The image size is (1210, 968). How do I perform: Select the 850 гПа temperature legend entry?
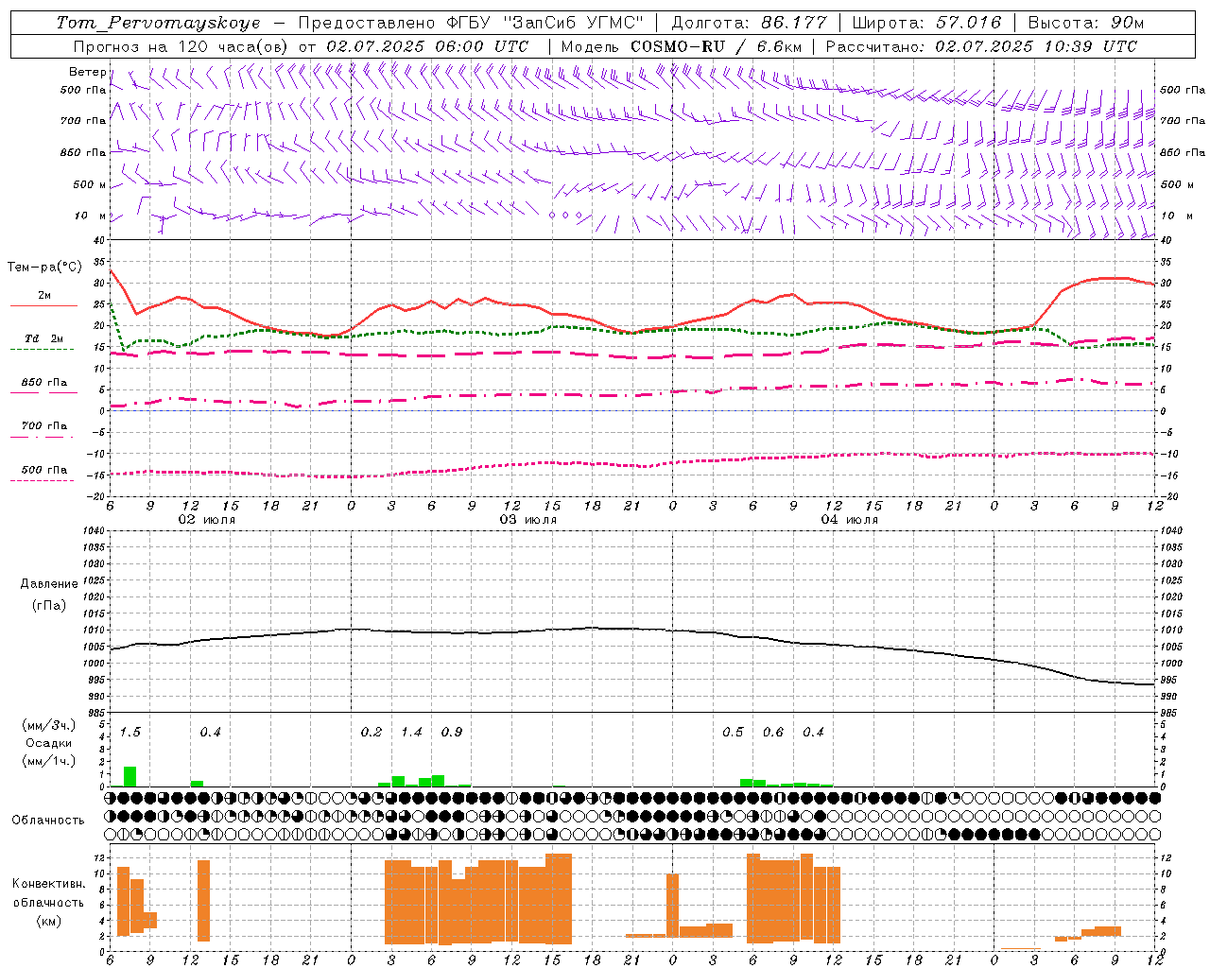click(x=43, y=383)
